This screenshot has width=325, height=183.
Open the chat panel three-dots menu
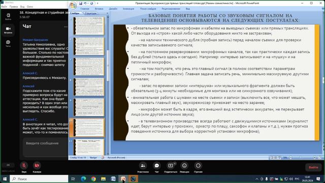tap(66, 26)
